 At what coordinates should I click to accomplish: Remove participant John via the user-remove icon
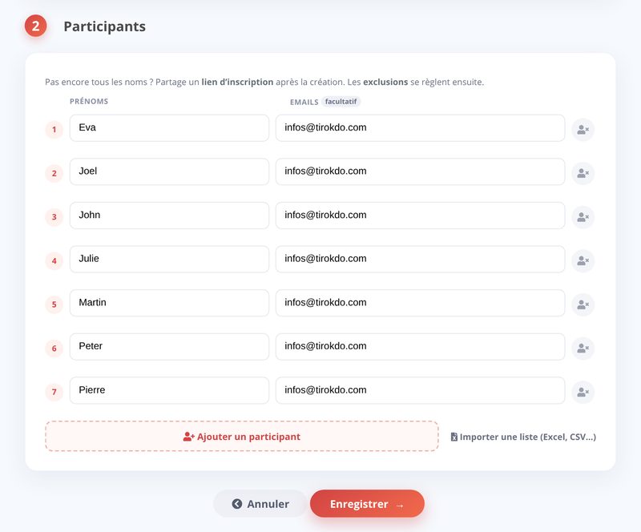[583, 217]
